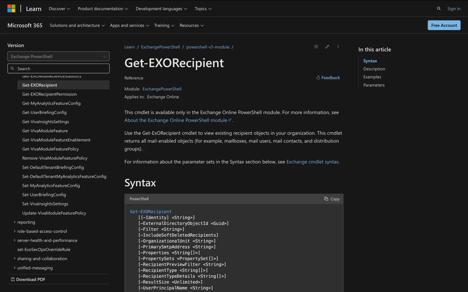Open Product documentation dropdown
The height and width of the screenshot is (292, 468).
point(103,9)
